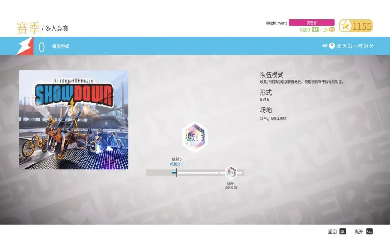Image resolution: width=390 pixels, height=243 pixels.
Task: Click the gold star icon beside 1155
Action: point(345,26)
